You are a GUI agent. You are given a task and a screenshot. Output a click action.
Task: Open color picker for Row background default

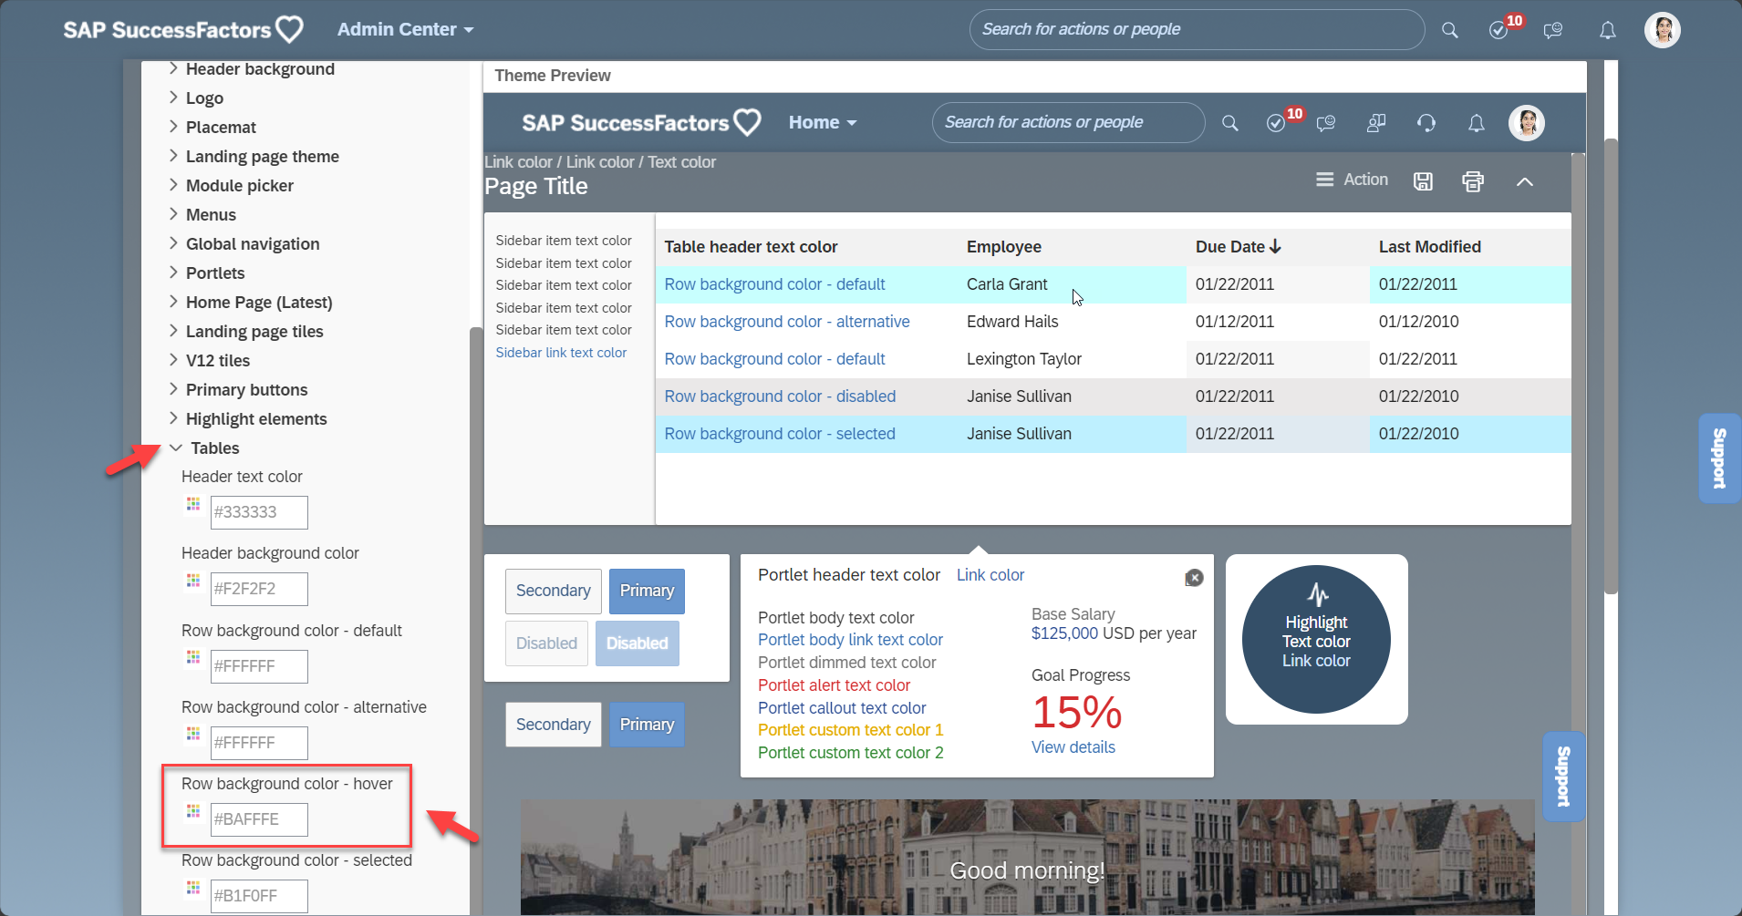tap(193, 657)
